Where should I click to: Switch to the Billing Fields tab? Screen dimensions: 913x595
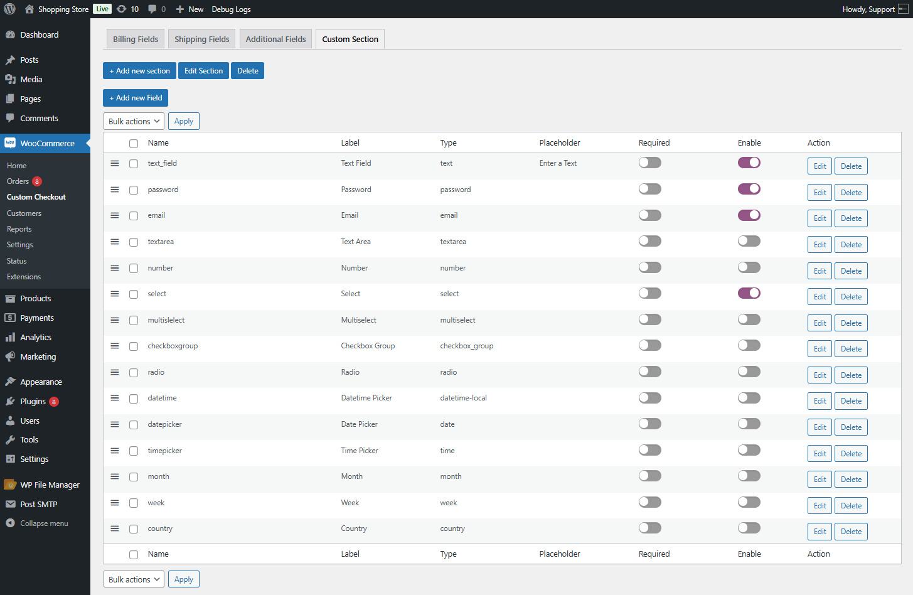point(135,38)
